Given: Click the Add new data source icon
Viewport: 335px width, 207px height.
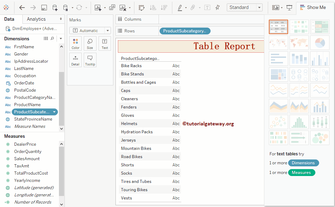Looking at the screenshot, I should (x=55, y=8).
